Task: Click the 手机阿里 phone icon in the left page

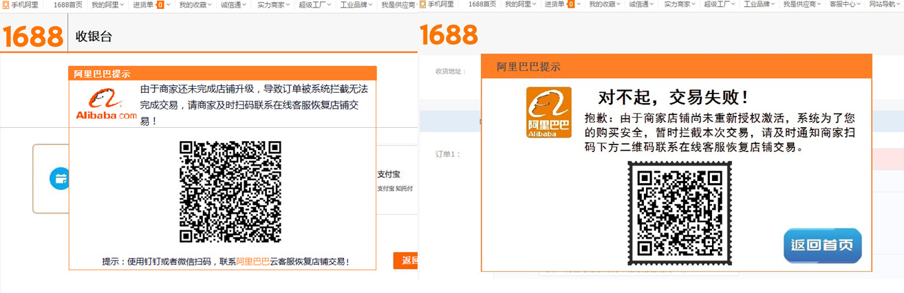Action: 6,5
